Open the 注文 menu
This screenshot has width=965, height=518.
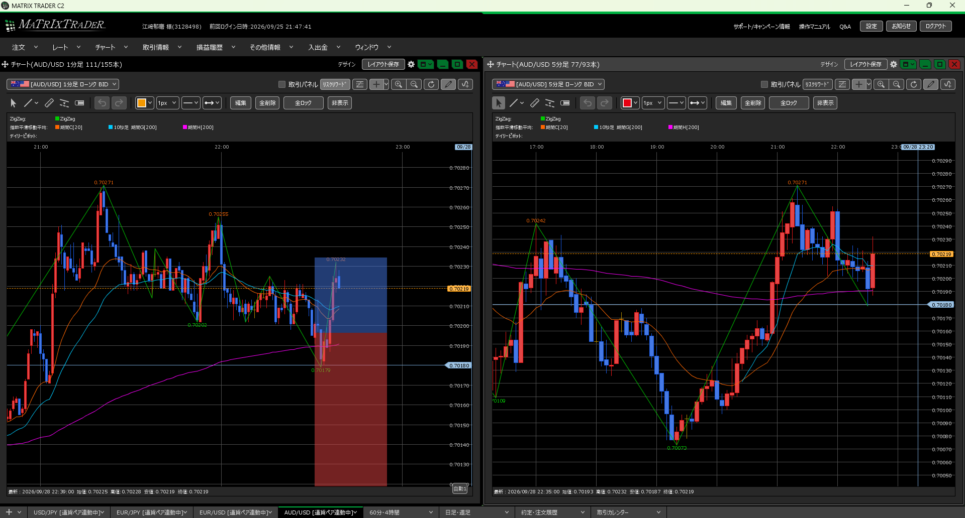click(25, 47)
